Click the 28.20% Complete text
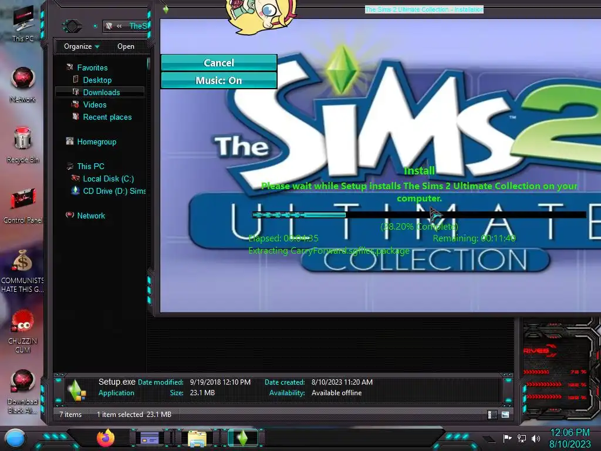 coord(419,226)
